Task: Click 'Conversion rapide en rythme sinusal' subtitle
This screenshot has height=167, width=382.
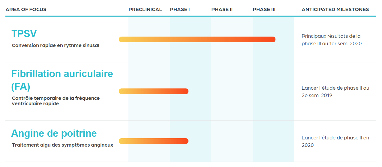Action: coord(56,46)
